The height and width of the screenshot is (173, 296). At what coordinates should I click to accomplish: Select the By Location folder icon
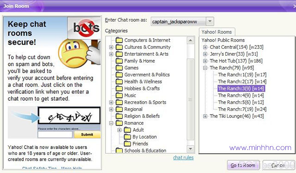click(128, 137)
